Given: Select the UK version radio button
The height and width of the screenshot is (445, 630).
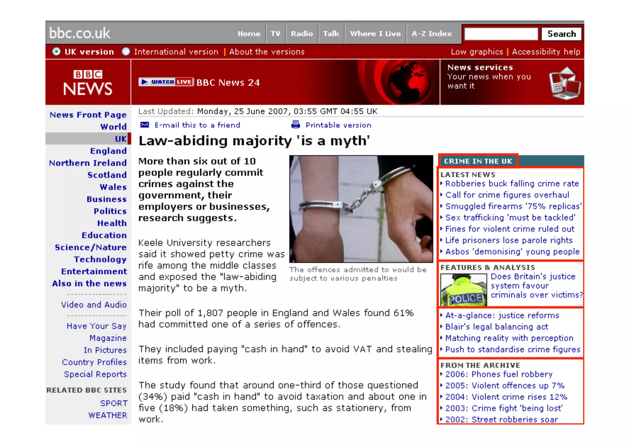Looking at the screenshot, I should (56, 51).
